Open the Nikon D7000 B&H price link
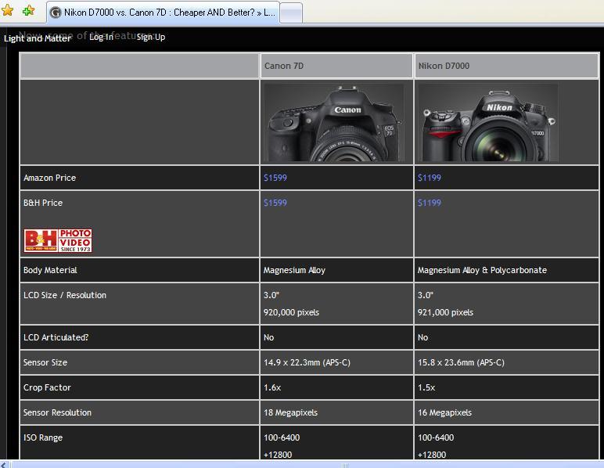604x468 pixels. click(x=430, y=203)
